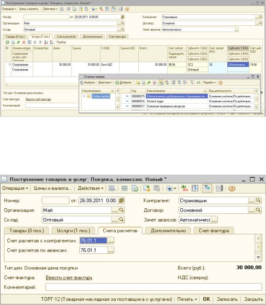Select Статьи затрат folder in tree
Screen dimensions: 266x305
tap(101, 96)
